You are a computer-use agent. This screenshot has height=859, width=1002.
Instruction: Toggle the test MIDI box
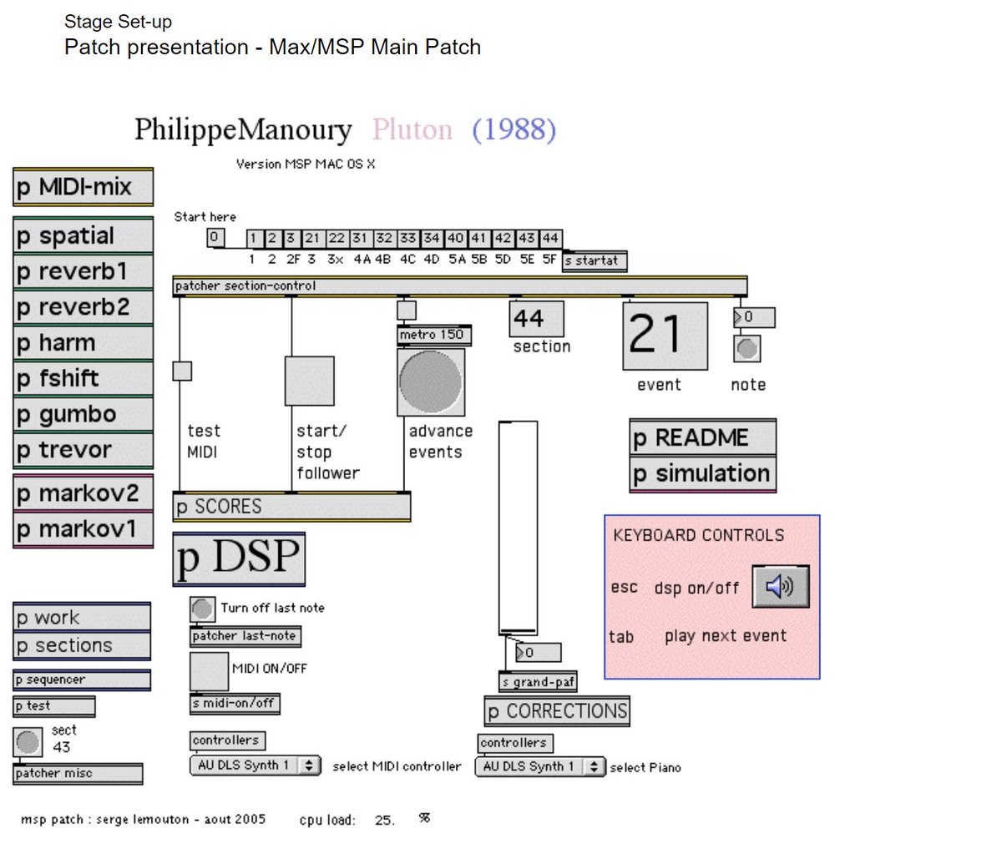tap(181, 371)
